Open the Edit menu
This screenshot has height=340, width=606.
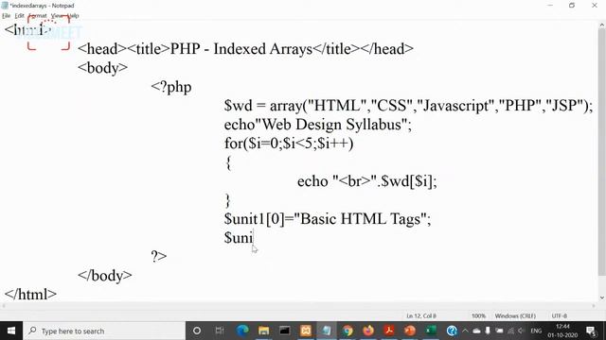(19, 16)
